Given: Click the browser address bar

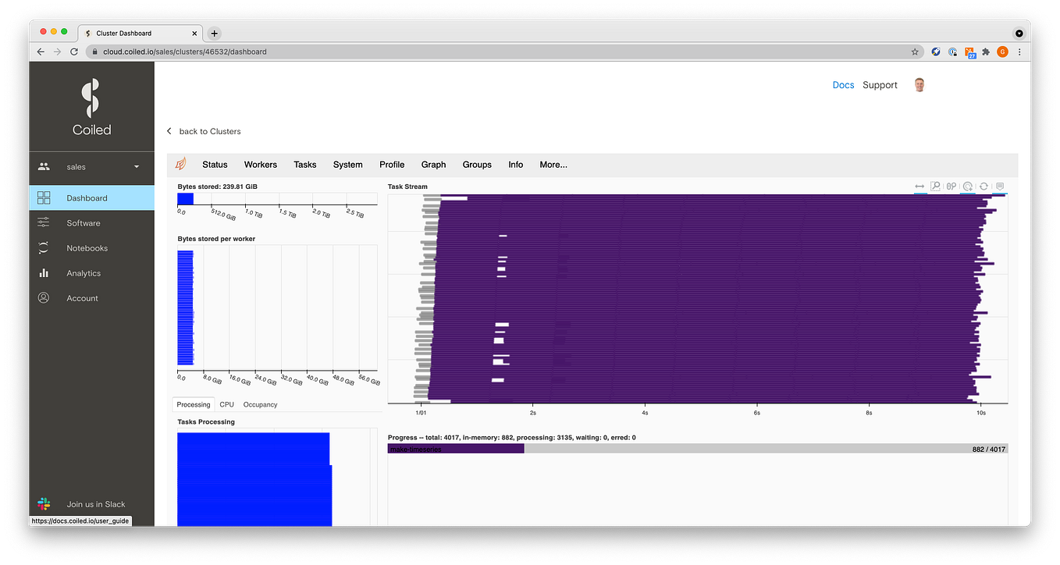Looking at the screenshot, I should point(312,52).
